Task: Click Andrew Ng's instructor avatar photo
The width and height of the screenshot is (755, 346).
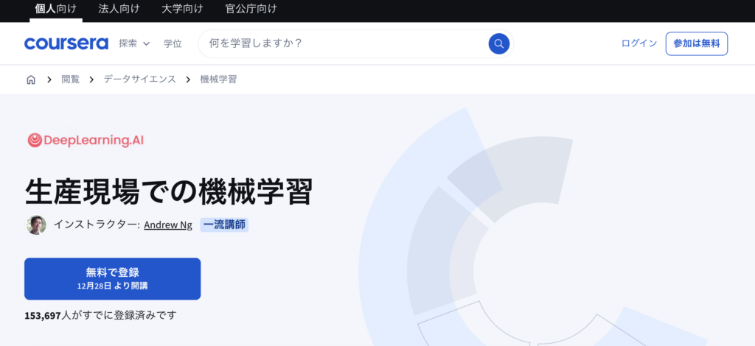Action: coord(36,225)
